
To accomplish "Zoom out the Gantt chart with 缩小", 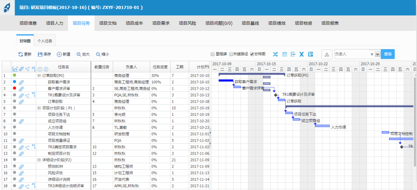I will click(x=102, y=54).
